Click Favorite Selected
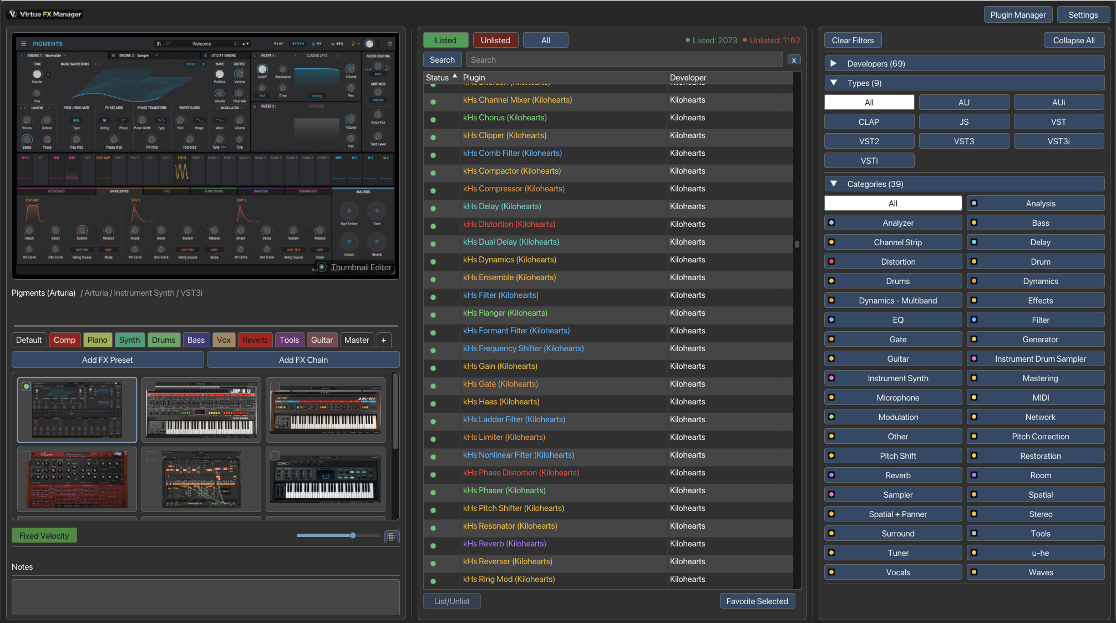This screenshot has height=623, width=1116. tap(757, 601)
